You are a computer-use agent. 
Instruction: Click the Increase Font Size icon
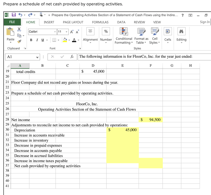click(72, 32)
